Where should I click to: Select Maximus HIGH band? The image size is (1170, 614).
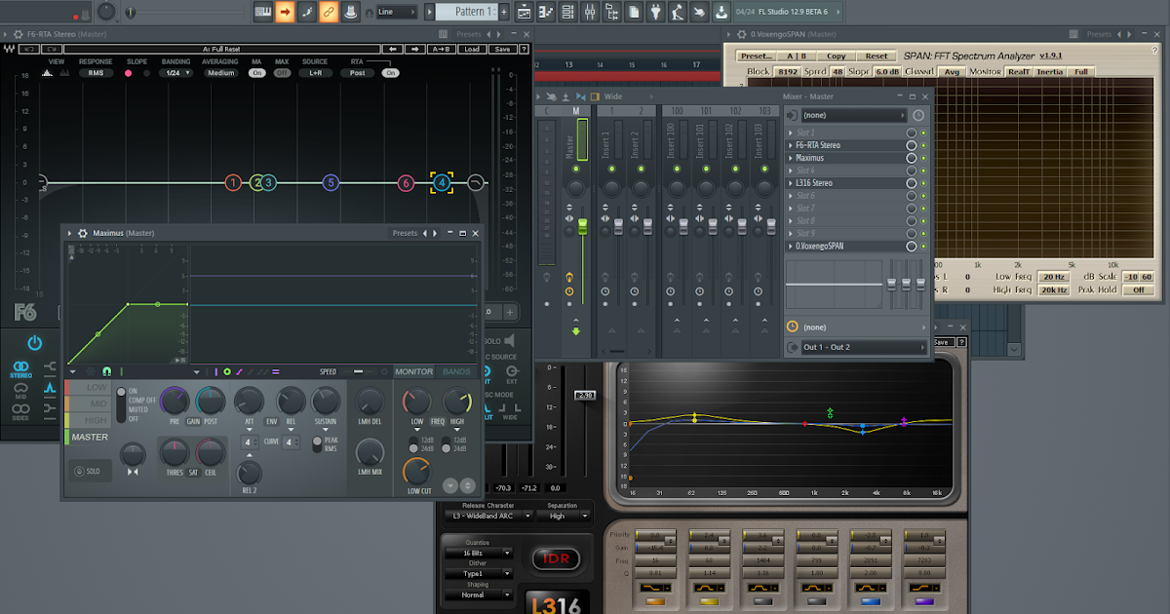click(88, 420)
